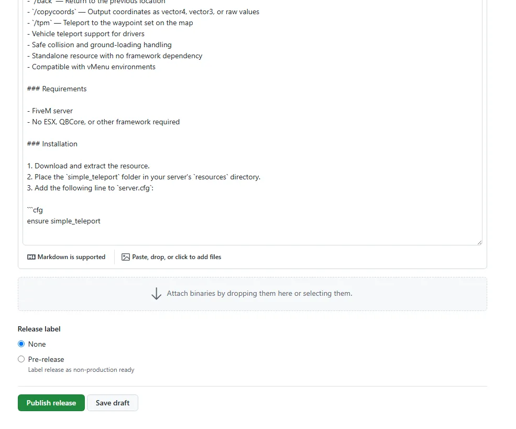516x429 pixels.
Task: Save the release as a draft
Action: click(113, 403)
